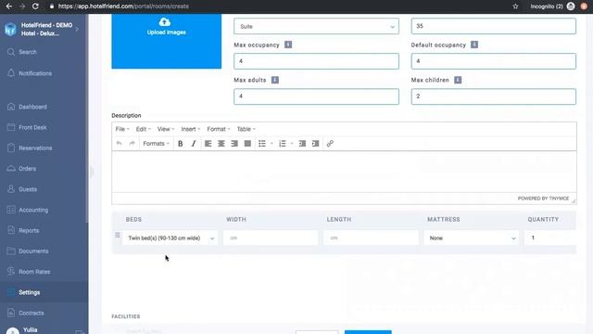Click the Bold formatting button
This screenshot has width=593, height=334.
(x=181, y=144)
